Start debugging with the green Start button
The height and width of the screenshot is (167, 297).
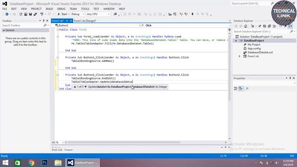tap(62, 14)
